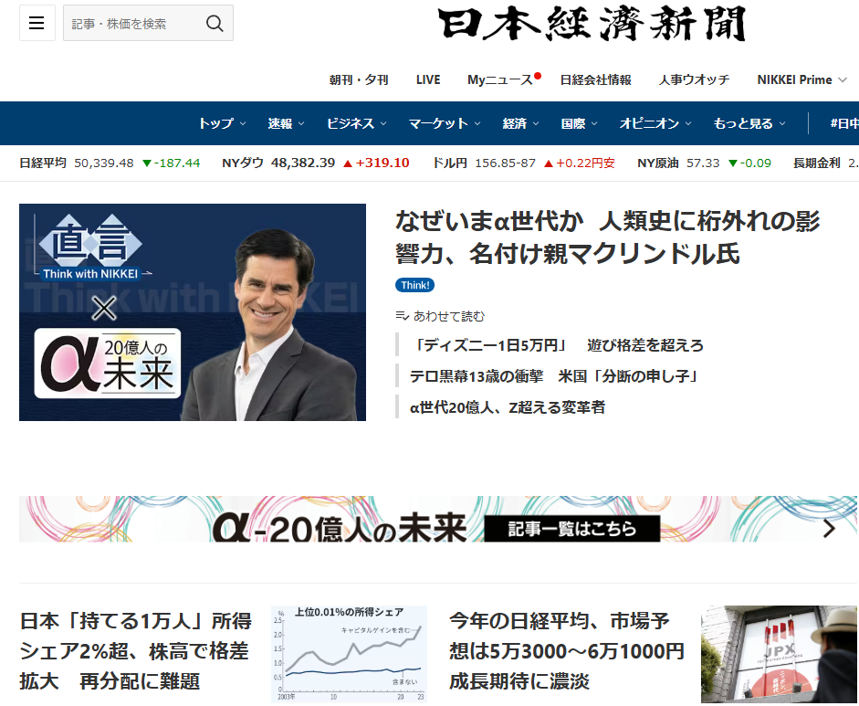Open the 直言 Think with NIKKEI thumbnail
This screenshot has width=859, height=706.
point(193,312)
